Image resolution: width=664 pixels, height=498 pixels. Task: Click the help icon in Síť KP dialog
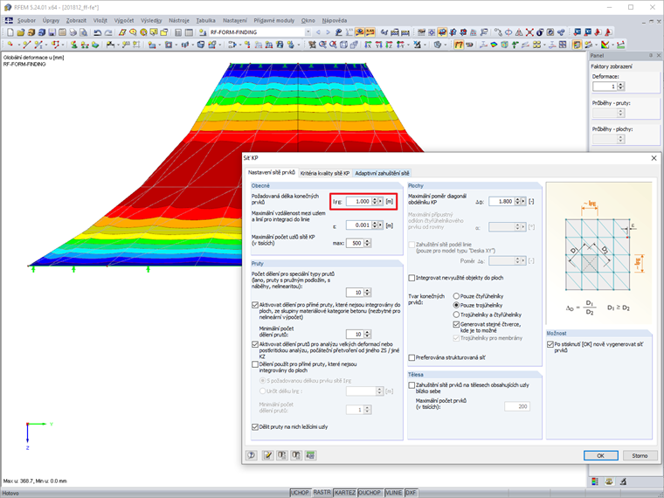[x=251, y=455]
